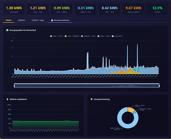This screenshot has height=139, width=171.
Task: Click the 9.67 kWh Verbrauch gesamt card
Action: [x=133, y=9]
